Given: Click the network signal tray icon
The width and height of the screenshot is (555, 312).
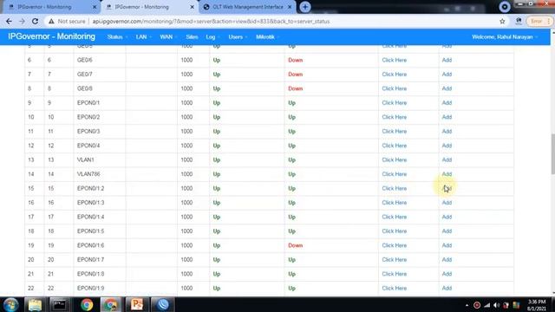Looking at the screenshot, I should 487,305.
